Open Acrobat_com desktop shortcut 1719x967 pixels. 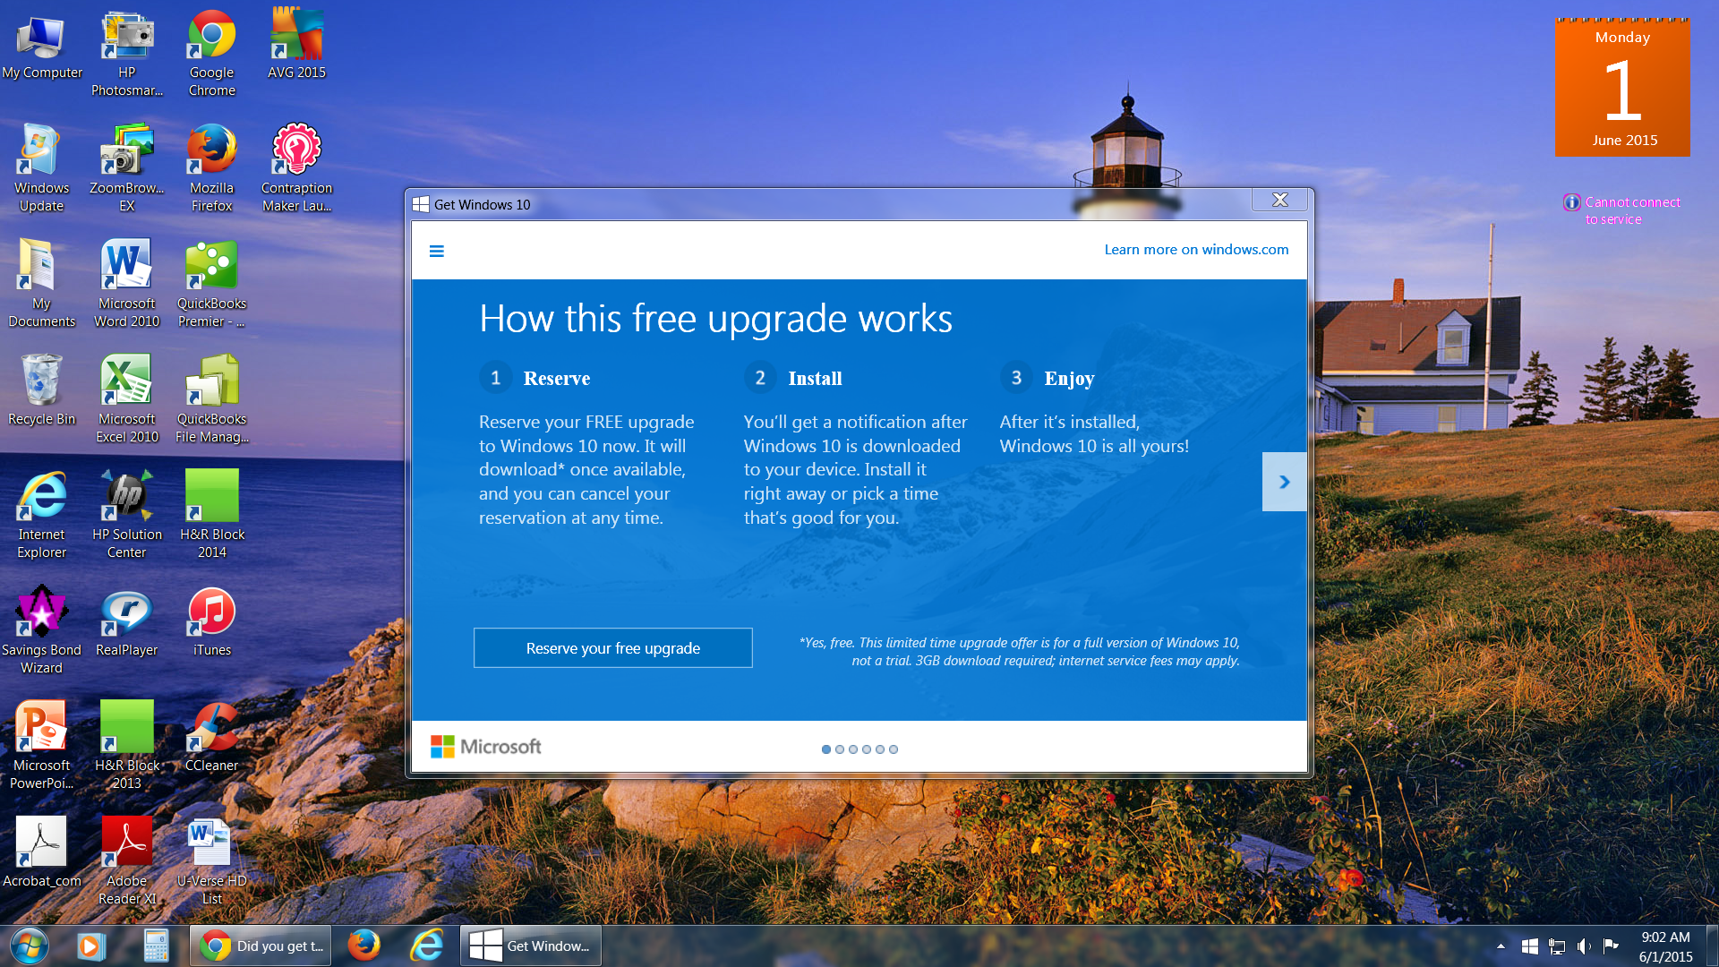click(x=41, y=852)
